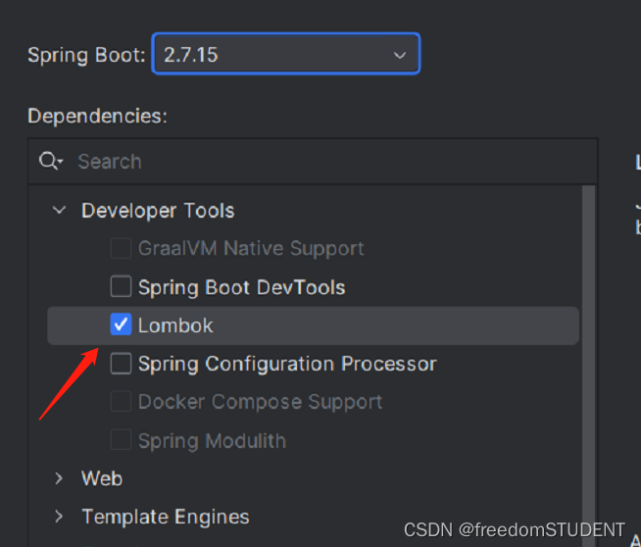The width and height of the screenshot is (641, 547).
Task: Enable Spring Boot DevTools checkbox
Action: click(121, 287)
